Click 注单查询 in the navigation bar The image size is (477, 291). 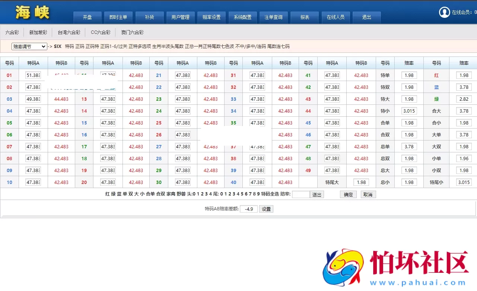point(273,17)
